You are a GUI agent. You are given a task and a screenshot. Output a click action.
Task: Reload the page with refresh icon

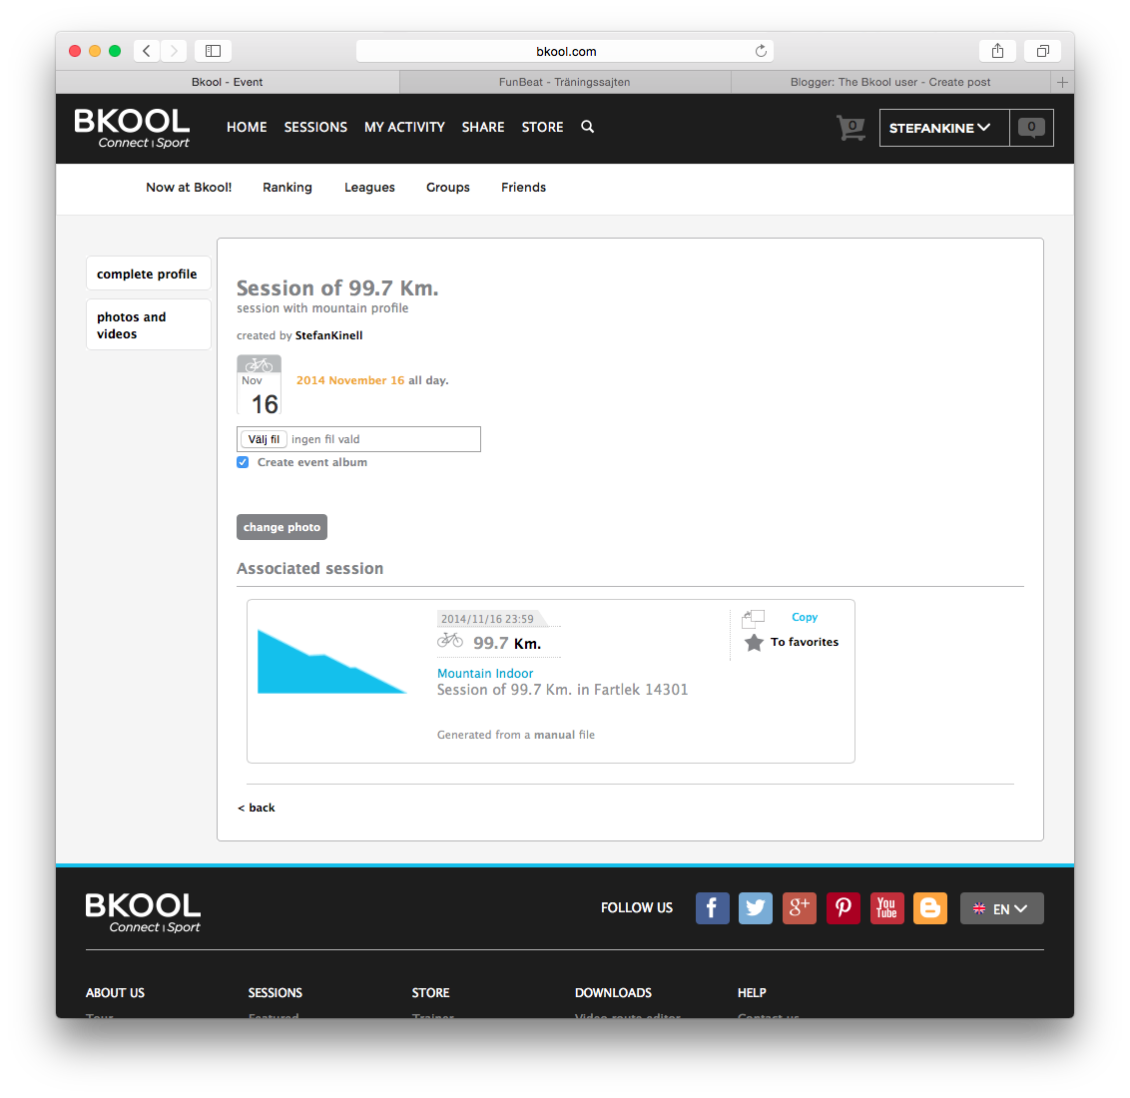click(761, 51)
